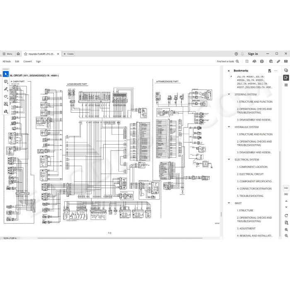Open the 25L-7A : #0061- bookmark
This screenshot has height=290, width=290.
pyautogui.click(x=255, y=82)
